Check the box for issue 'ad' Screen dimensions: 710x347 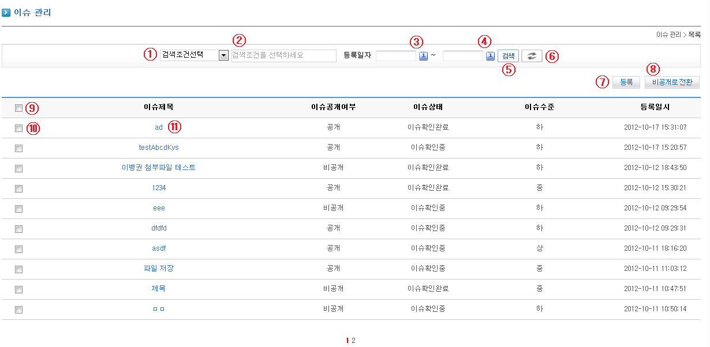pyautogui.click(x=19, y=128)
